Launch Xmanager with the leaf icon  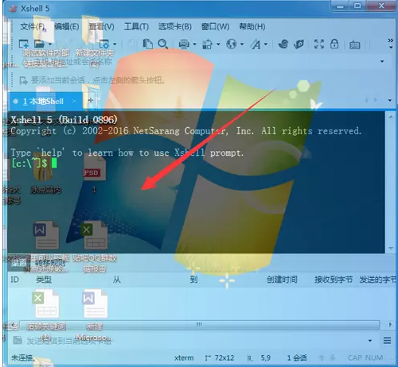pos(298,44)
